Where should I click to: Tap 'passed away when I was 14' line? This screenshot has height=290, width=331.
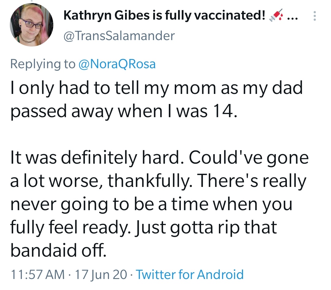pos(124,111)
